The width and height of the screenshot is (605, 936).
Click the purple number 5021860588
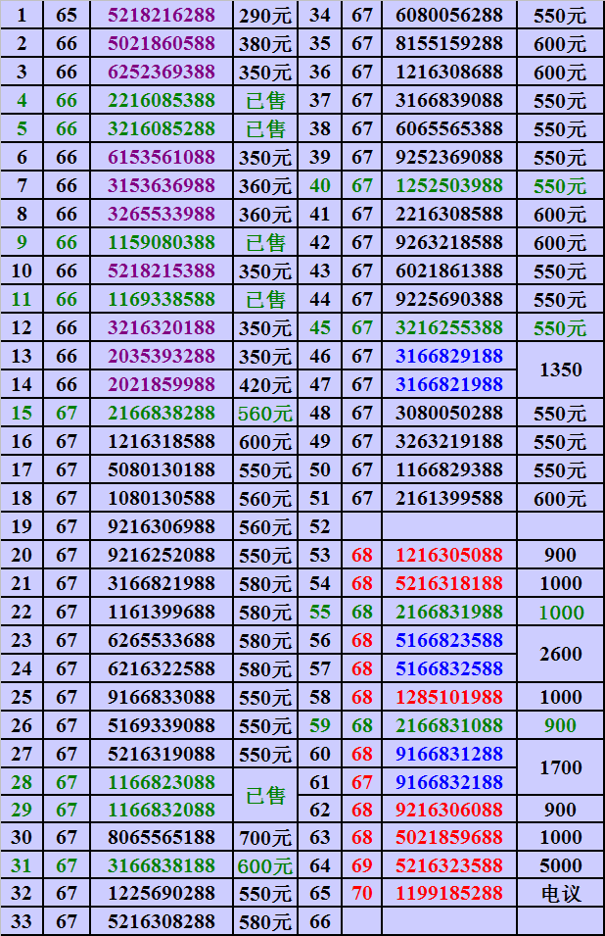pyautogui.click(x=161, y=43)
